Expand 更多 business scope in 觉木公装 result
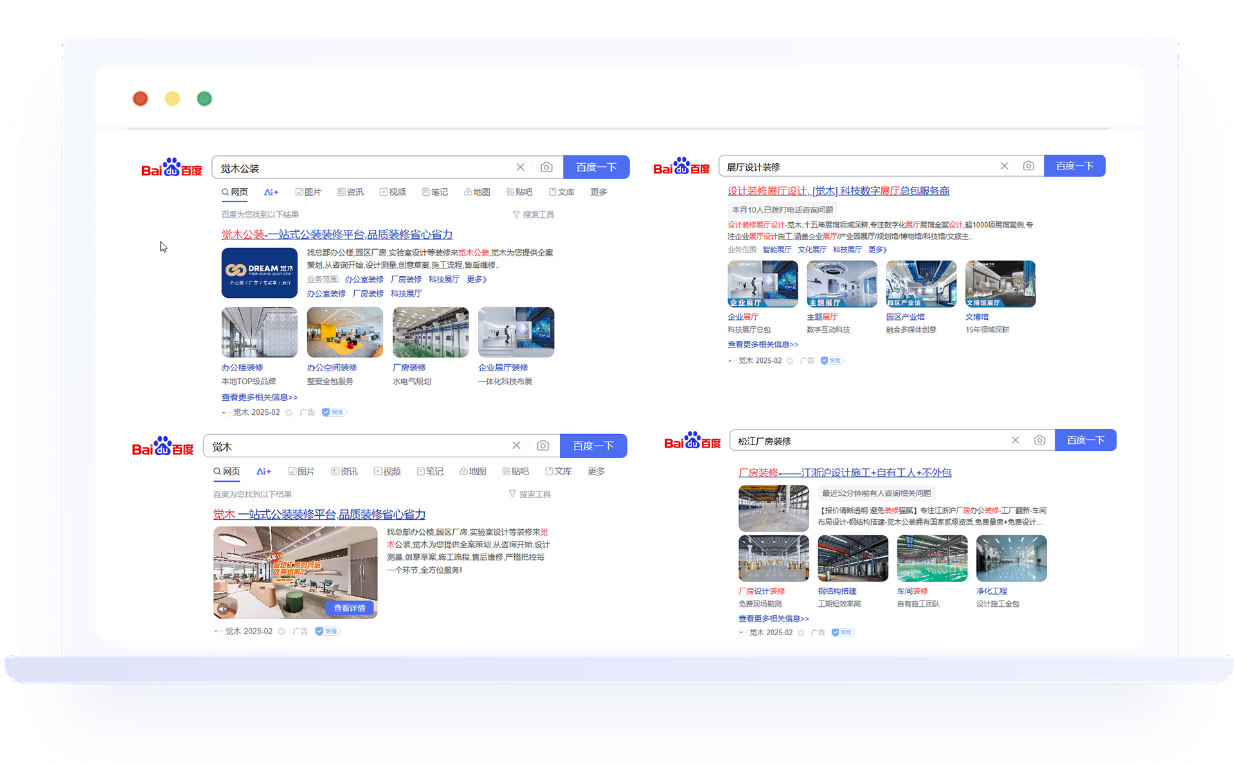The height and width of the screenshot is (763, 1234). (x=476, y=279)
